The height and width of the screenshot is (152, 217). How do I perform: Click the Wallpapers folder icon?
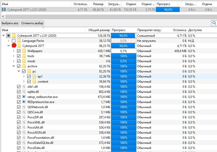pyautogui.click(x=24, y=51)
